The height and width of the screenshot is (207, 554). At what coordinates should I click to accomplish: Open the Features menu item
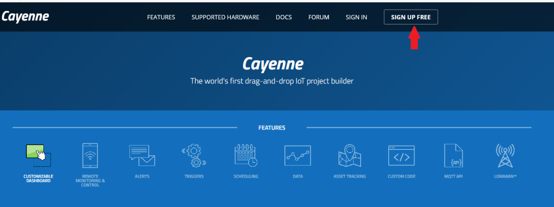coord(161,18)
